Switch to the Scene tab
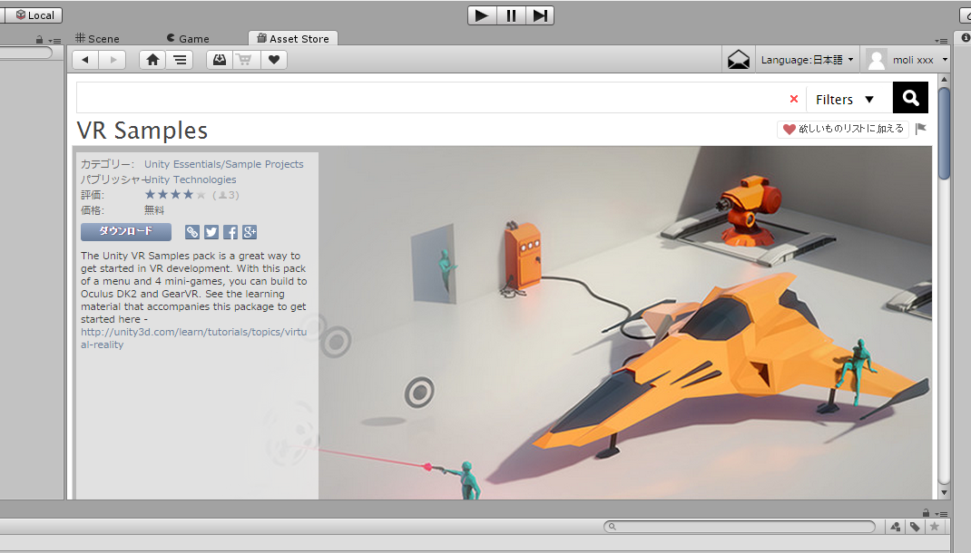Viewport: 971px width, 553px height. click(x=97, y=38)
